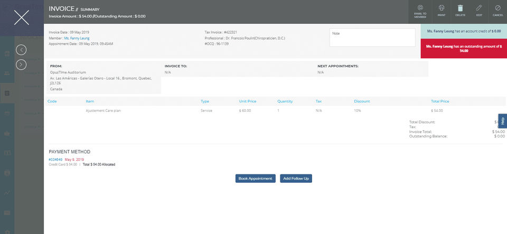Click the Service type cell
This screenshot has height=234, width=507.
206,111
